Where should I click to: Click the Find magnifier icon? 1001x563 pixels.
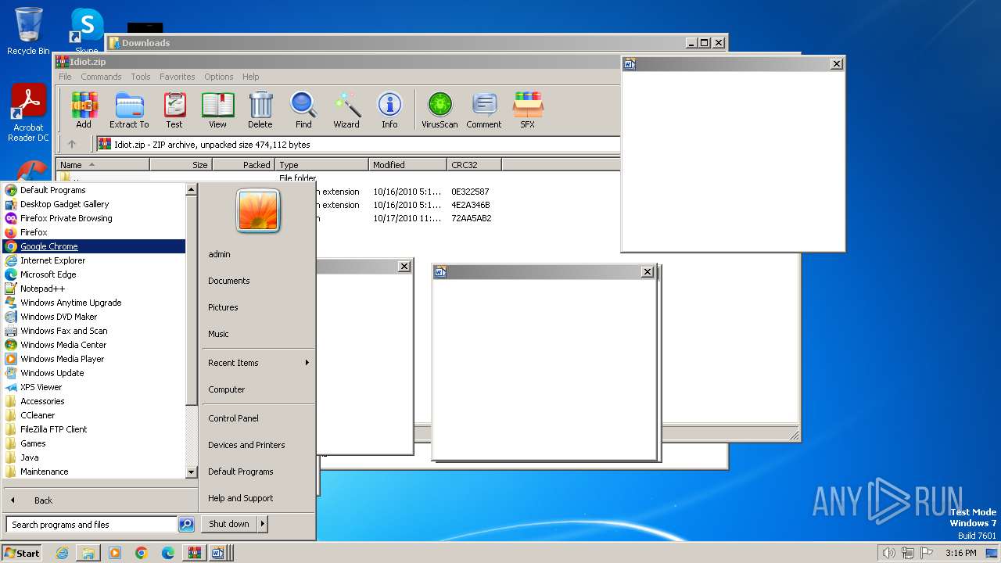coord(303,110)
